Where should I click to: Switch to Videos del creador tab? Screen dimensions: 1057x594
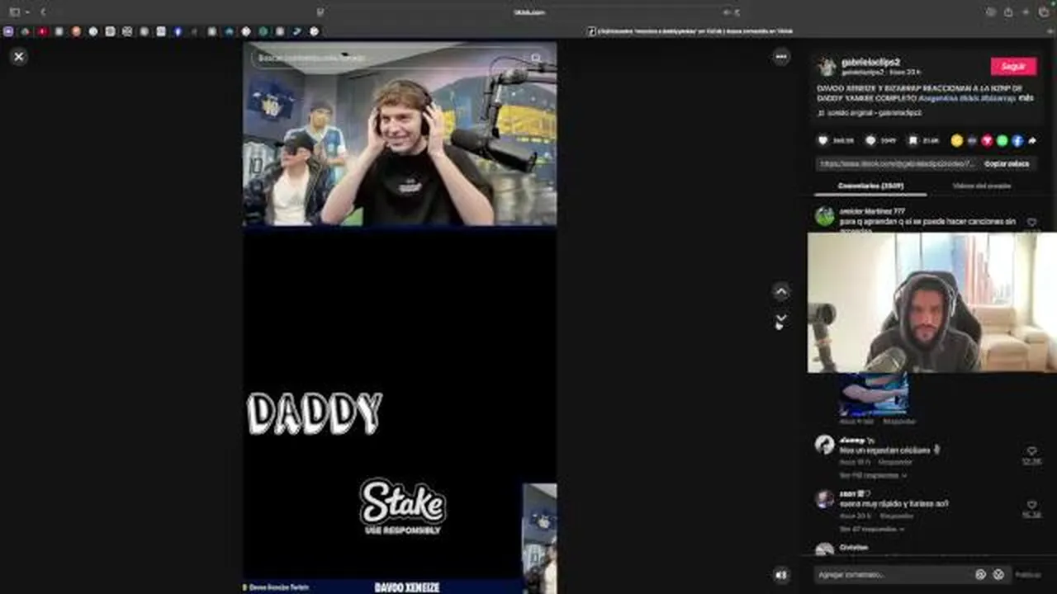coord(981,186)
